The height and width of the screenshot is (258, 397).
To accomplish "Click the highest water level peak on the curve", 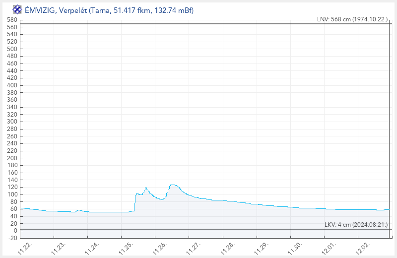I will pos(172,185).
